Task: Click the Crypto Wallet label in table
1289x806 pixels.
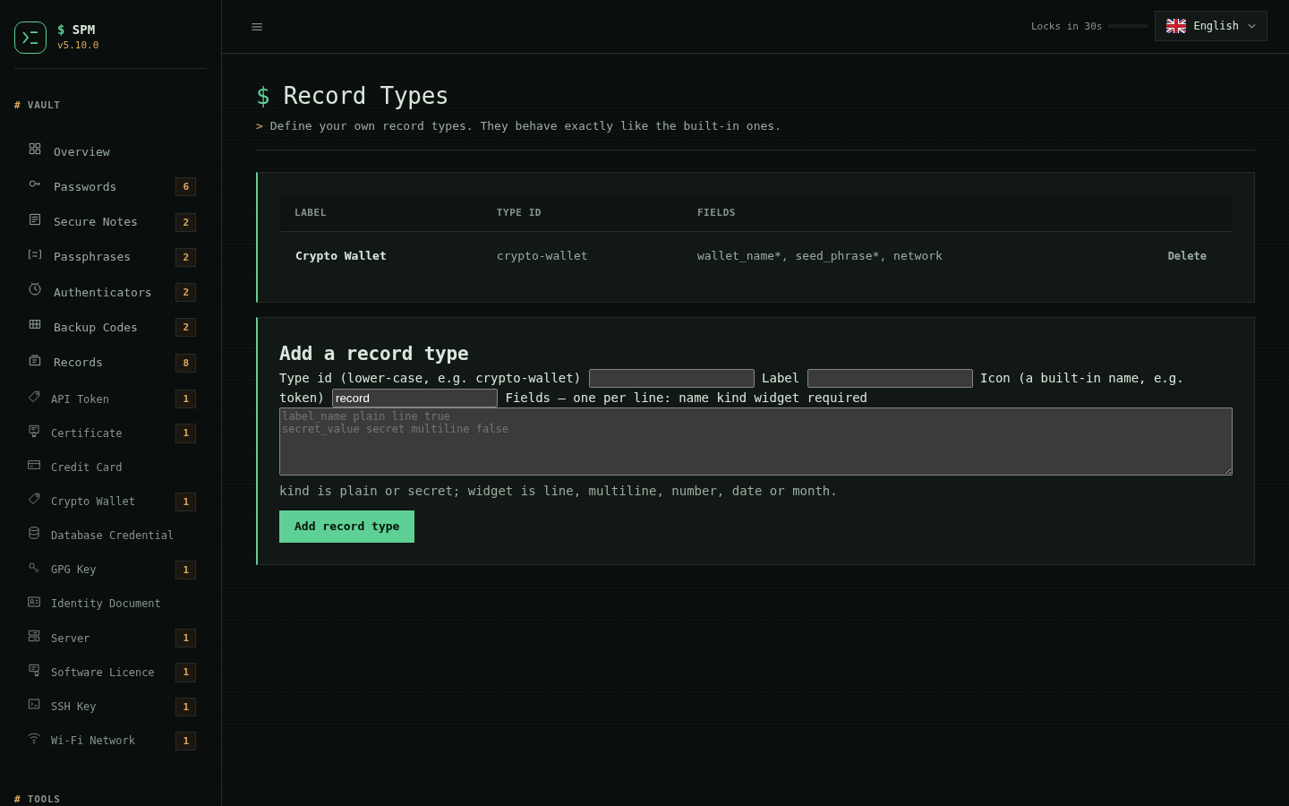Action: (x=341, y=256)
